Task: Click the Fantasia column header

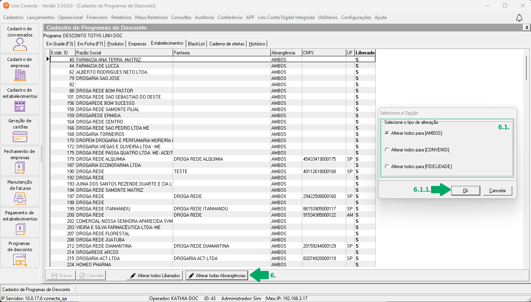Action: [x=222, y=53]
